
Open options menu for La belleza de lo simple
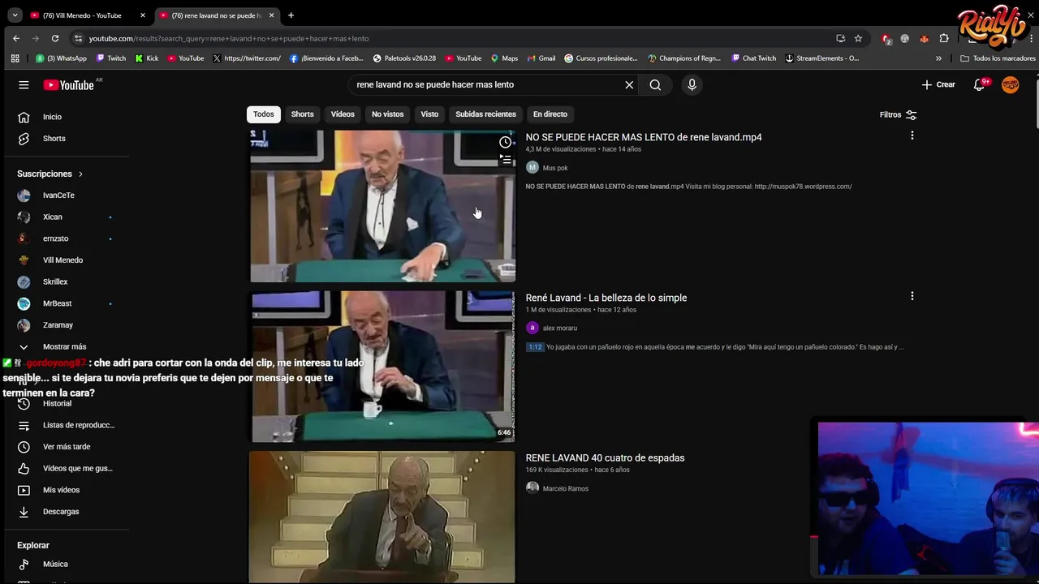[912, 296]
